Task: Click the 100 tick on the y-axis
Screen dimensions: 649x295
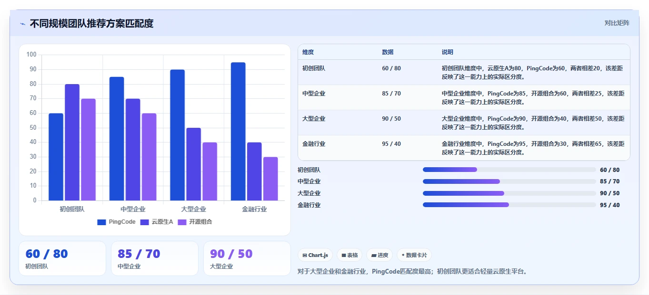Action: pos(31,55)
